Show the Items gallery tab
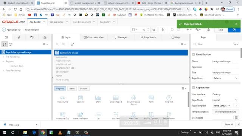Image resolution: width=242 pixels, height=136 pixels. 72,88
